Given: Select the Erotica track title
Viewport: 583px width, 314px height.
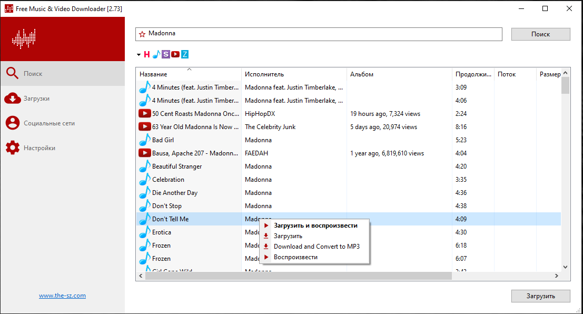Looking at the screenshot, I should tap(161, 232).
